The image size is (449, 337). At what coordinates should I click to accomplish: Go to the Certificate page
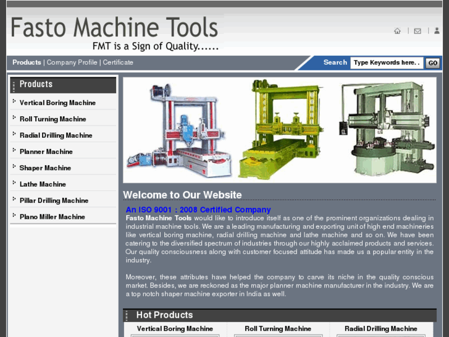[x=118, y=62]
